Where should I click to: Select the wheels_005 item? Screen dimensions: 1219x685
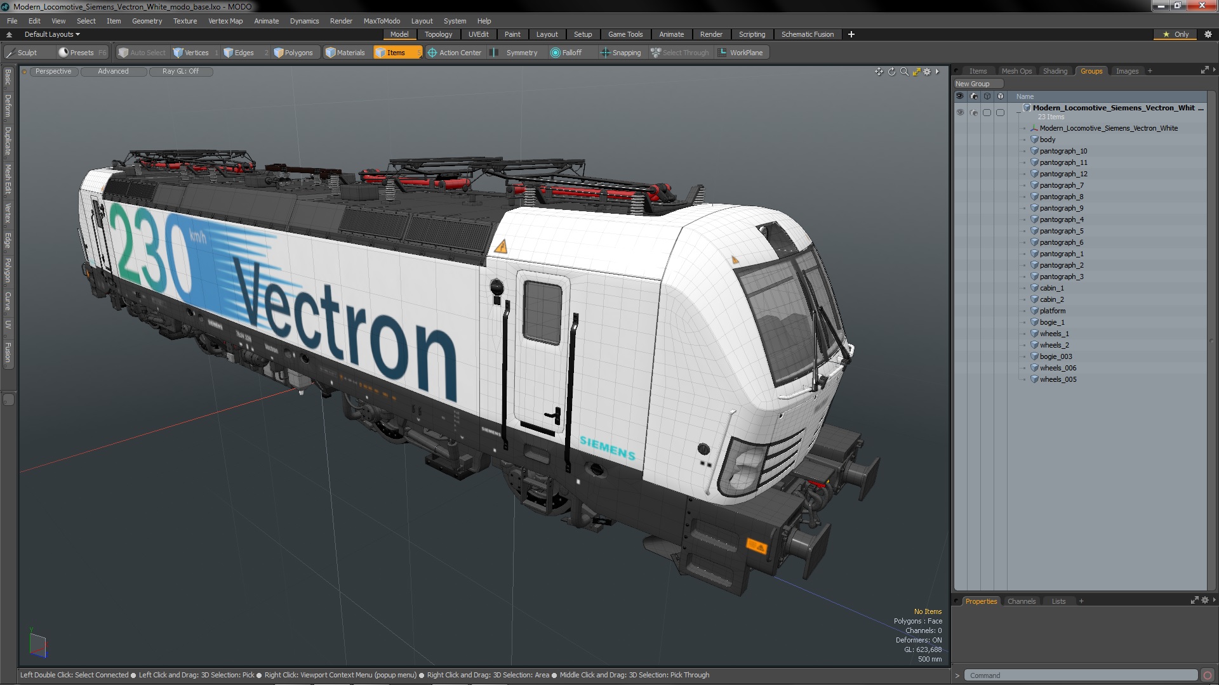click(1058, 379)
